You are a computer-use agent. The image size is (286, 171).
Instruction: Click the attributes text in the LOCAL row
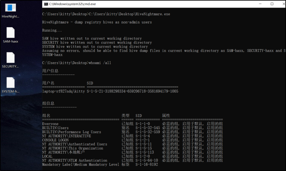click(193, 156)
